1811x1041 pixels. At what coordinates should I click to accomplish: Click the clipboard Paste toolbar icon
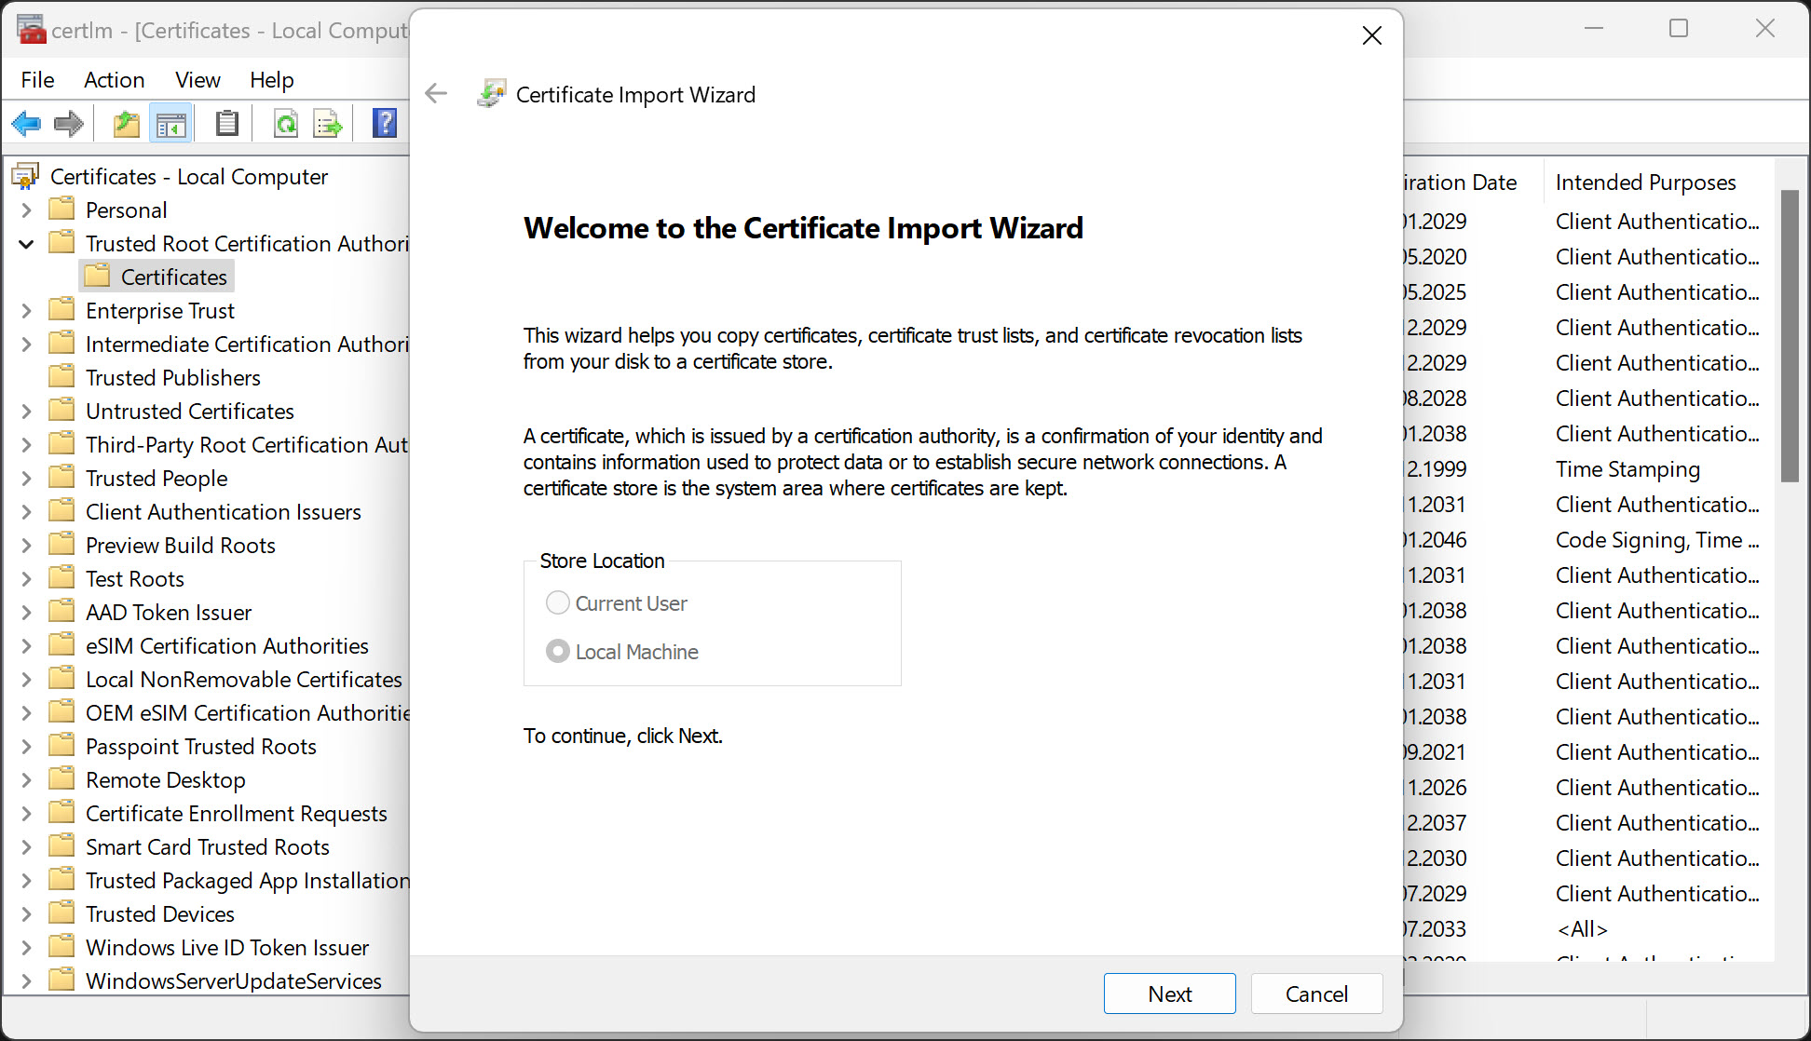[226, 123]
